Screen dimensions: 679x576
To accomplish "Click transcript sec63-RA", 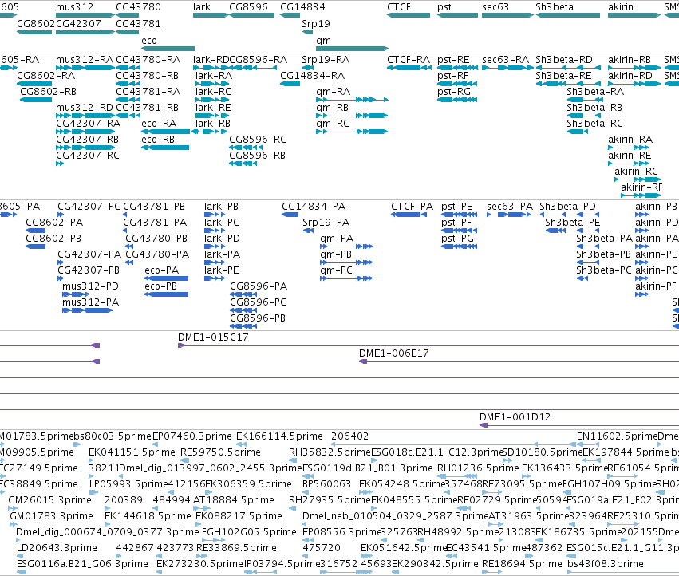I will click(x=507, y=68).
